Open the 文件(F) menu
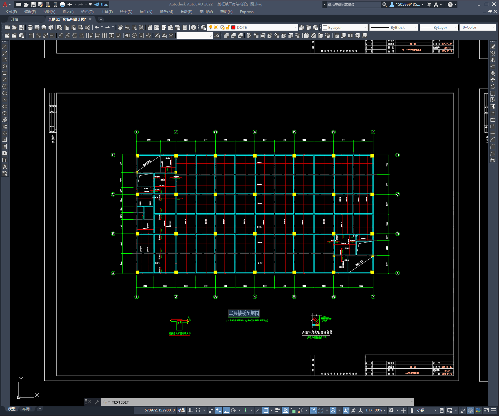Image resolution: width=499 pixels, height=416 pixels. (x=11, y=12)
